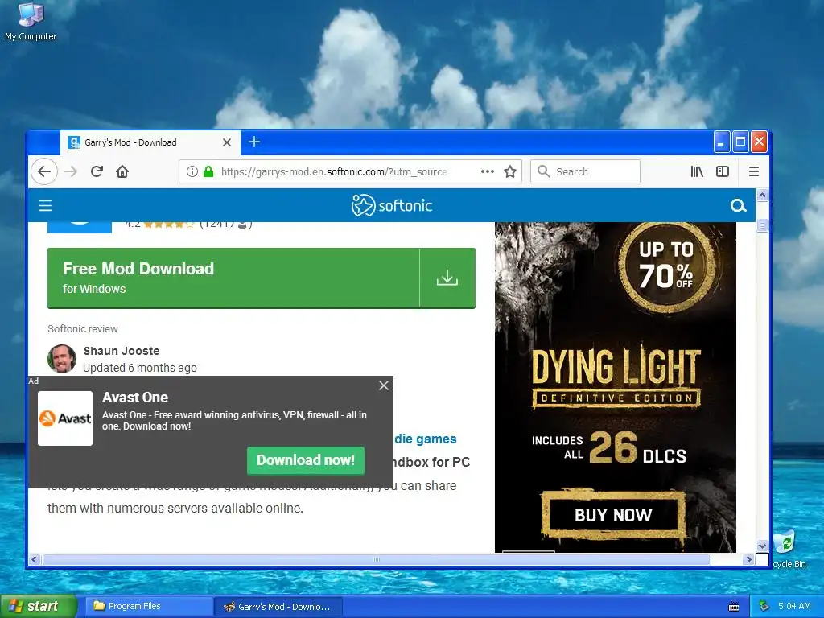The image size is (824, 618).
Task: Click the system tray network icon
Action: 764,607
